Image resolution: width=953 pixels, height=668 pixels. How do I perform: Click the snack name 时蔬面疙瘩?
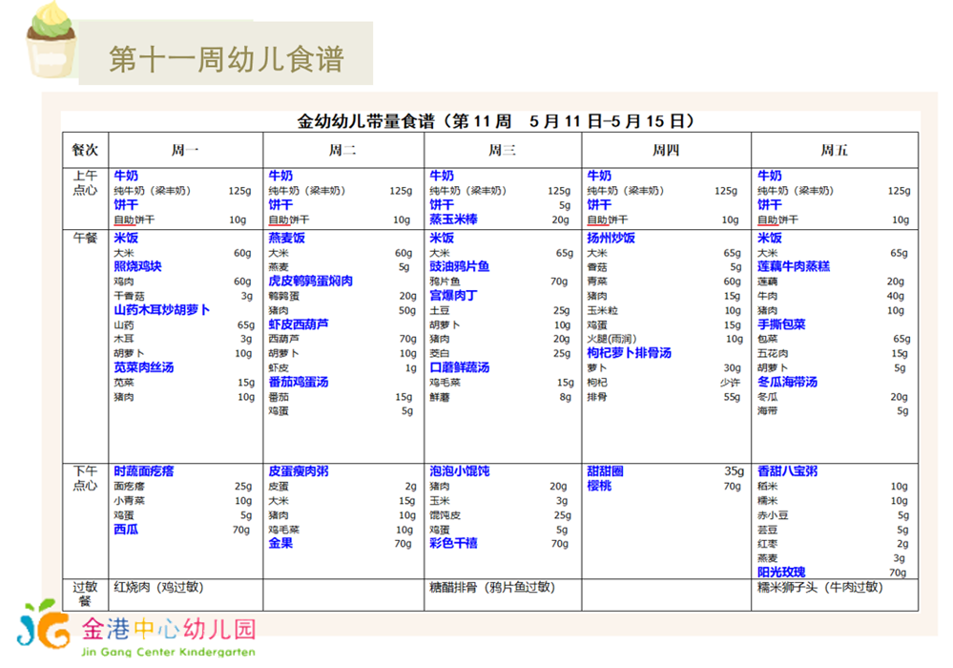(x=144, y=471)
